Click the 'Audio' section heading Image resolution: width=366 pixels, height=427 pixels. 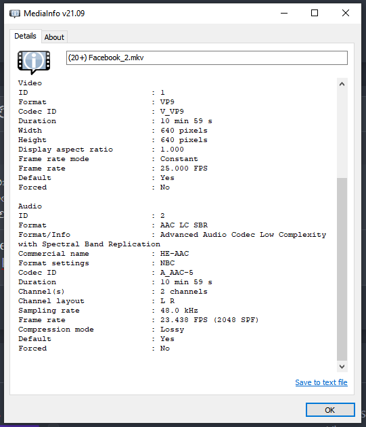click(30, 206)
